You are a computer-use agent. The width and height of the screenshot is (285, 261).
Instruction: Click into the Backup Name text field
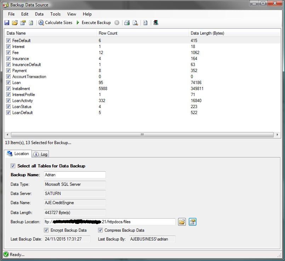point(74,175)
